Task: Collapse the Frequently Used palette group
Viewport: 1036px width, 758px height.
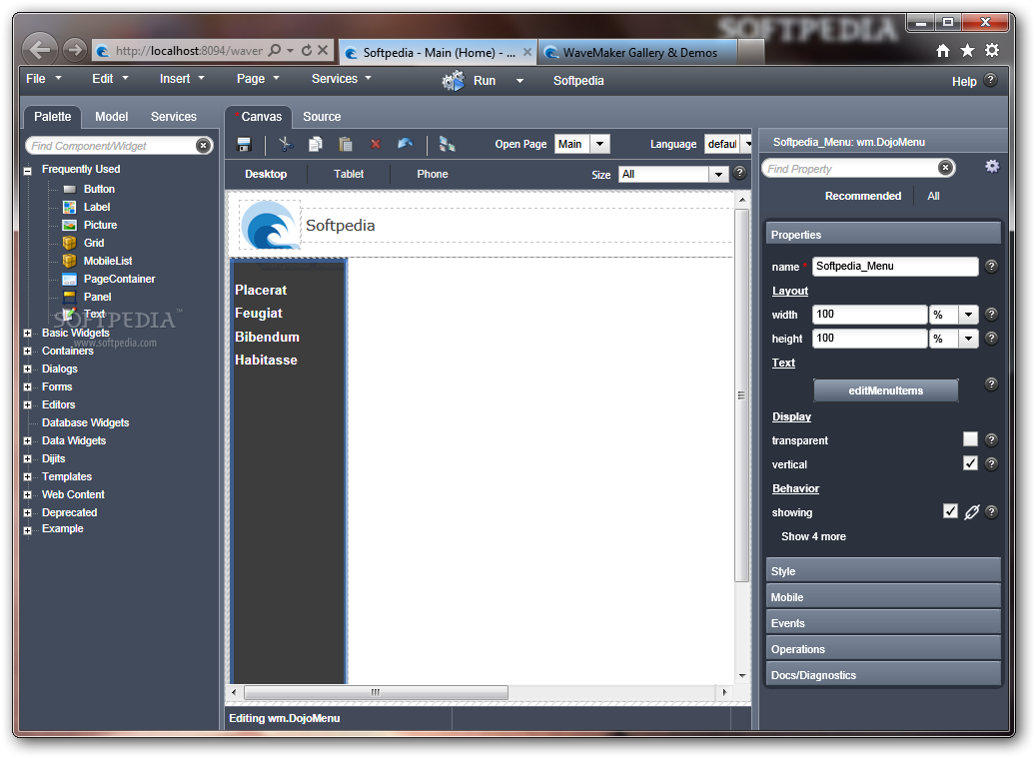Action: (x=28, y=171)
